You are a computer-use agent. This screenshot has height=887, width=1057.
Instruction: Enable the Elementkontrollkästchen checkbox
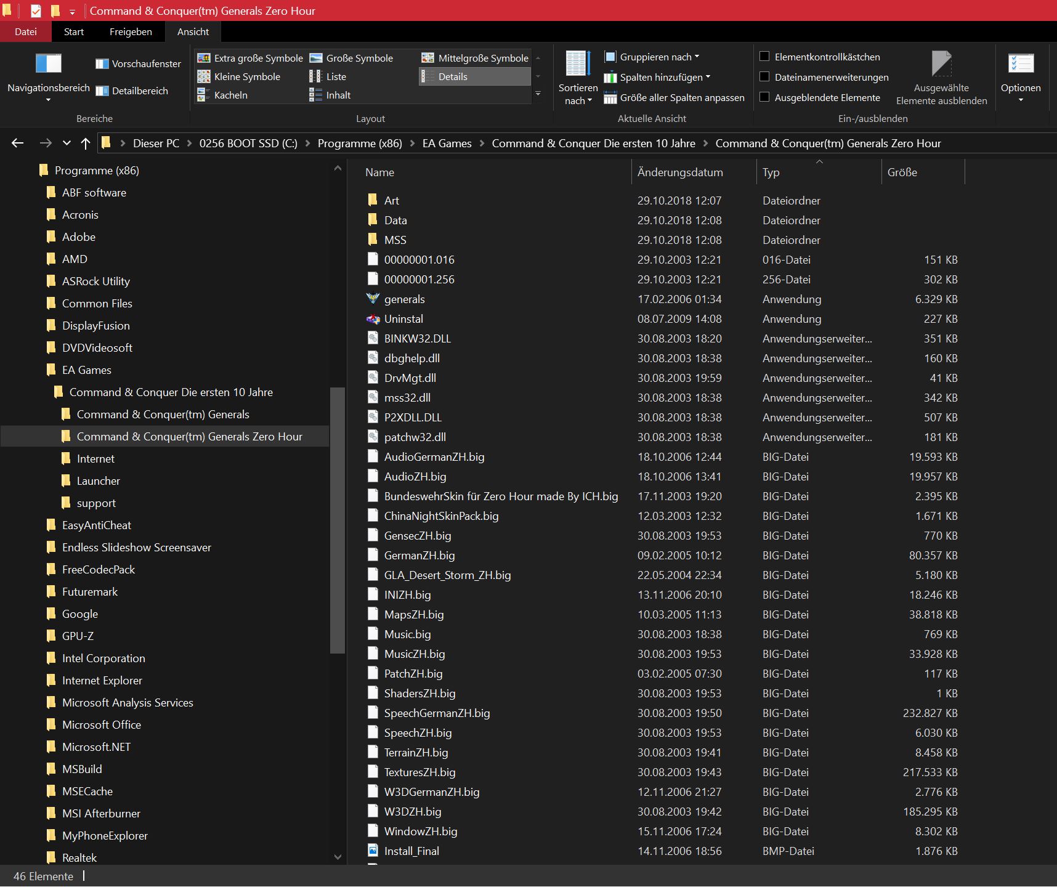(x=764, y=57)
